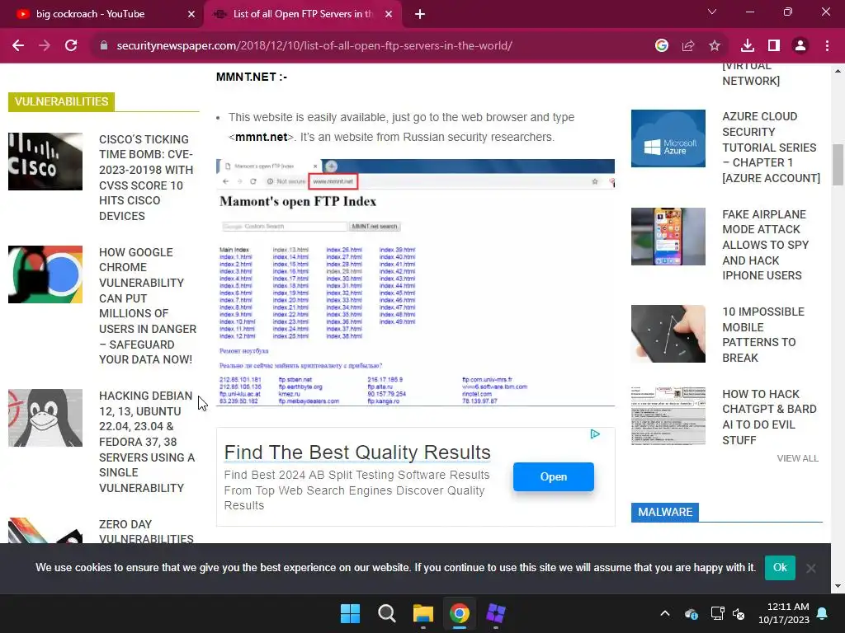Open the purple app in taskbar
The image size is (845, 633).
(496, 613)
